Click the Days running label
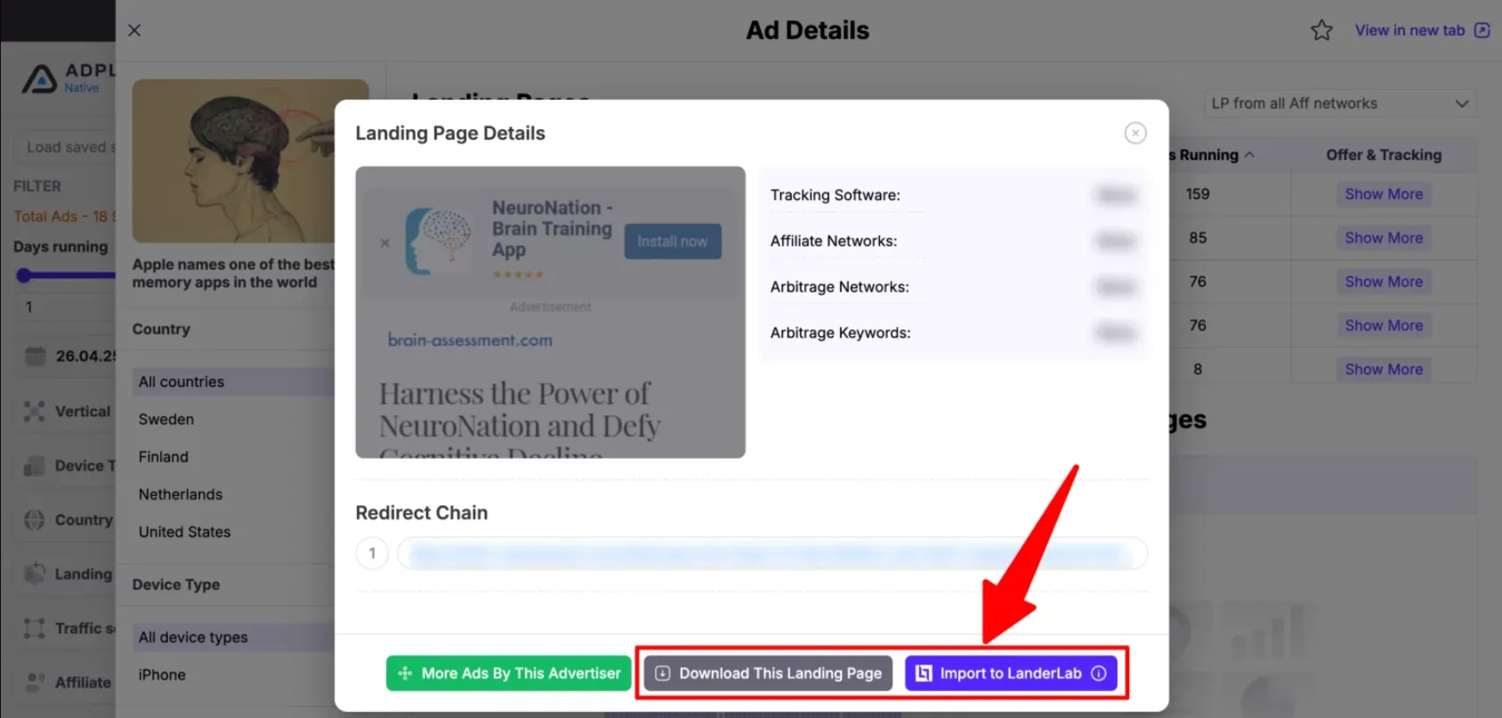 [x=61, y=246]
